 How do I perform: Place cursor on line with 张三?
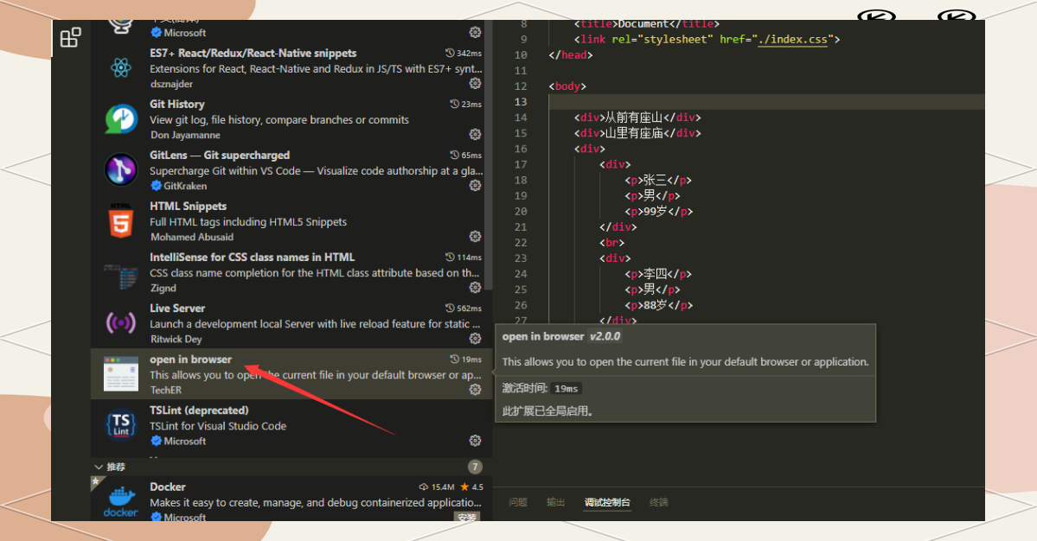658,180
